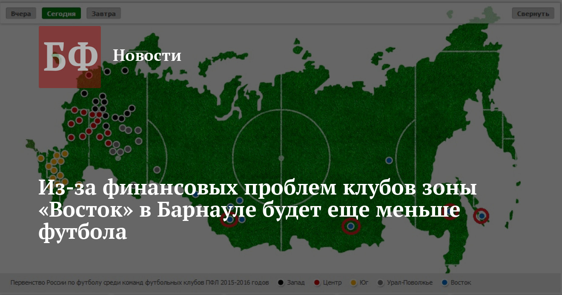562x295 pixels.
Task: Switch to the Завтра tab
Action: click(x=103, y=14)
